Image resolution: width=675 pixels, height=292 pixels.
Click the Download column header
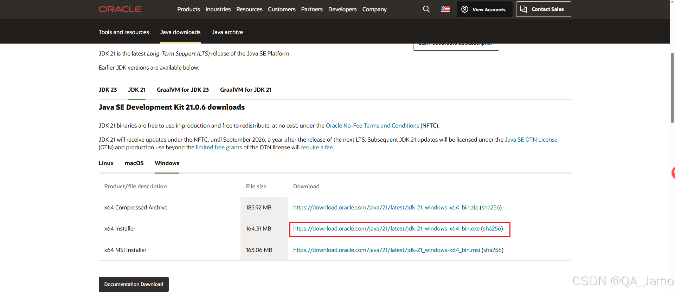click(x=306, y=186)
